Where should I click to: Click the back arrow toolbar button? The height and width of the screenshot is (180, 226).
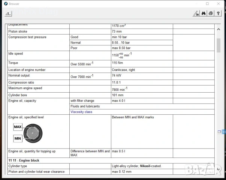click(8, 13)
